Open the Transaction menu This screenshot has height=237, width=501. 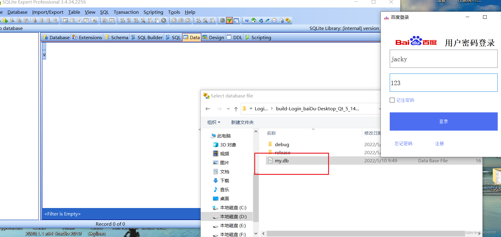pyautogui.click(x=126, y=12)
